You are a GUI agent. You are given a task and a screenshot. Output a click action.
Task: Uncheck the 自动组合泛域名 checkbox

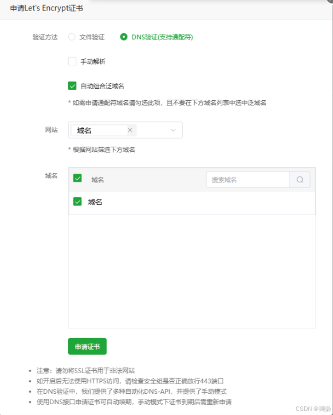[72, 86]
